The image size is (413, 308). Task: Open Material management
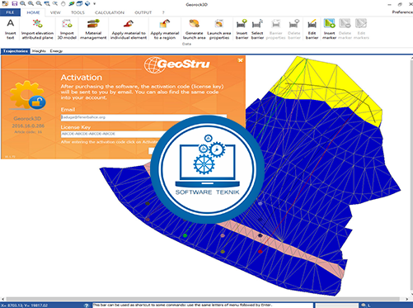tap(93, 29)
